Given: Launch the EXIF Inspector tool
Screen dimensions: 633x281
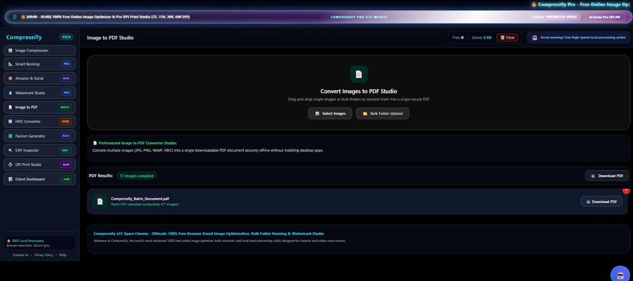Looking at the screenshot, I should pos(39,150).
